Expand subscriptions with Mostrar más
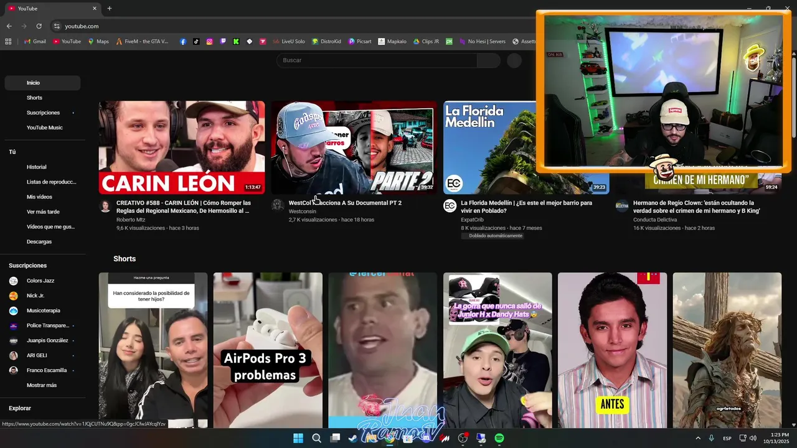This screenshot has width=797, height=448. click(42, 385)
